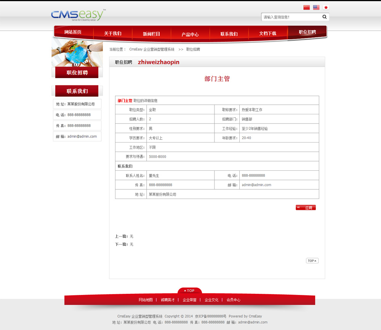Click the 京ICP备88888888号 footer text

tap(210, 316)
